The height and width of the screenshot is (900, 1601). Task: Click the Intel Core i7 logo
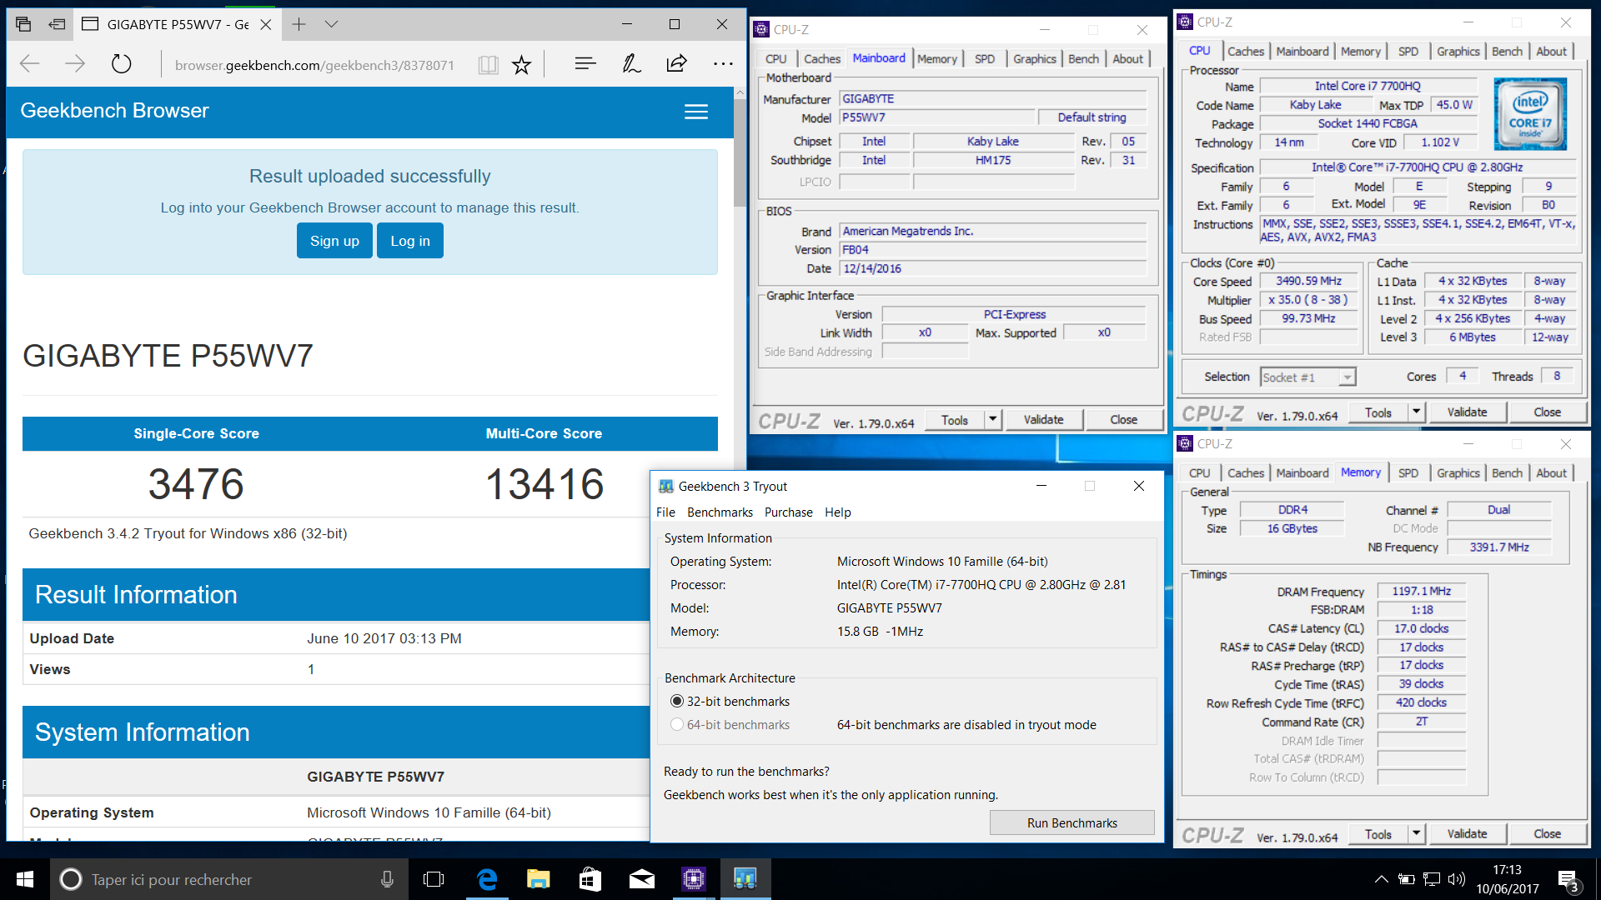[x=1530, y=114]
